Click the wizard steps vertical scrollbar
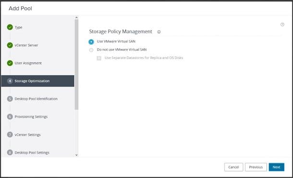The width and height of the screenshot is (293, 178). 76,65
